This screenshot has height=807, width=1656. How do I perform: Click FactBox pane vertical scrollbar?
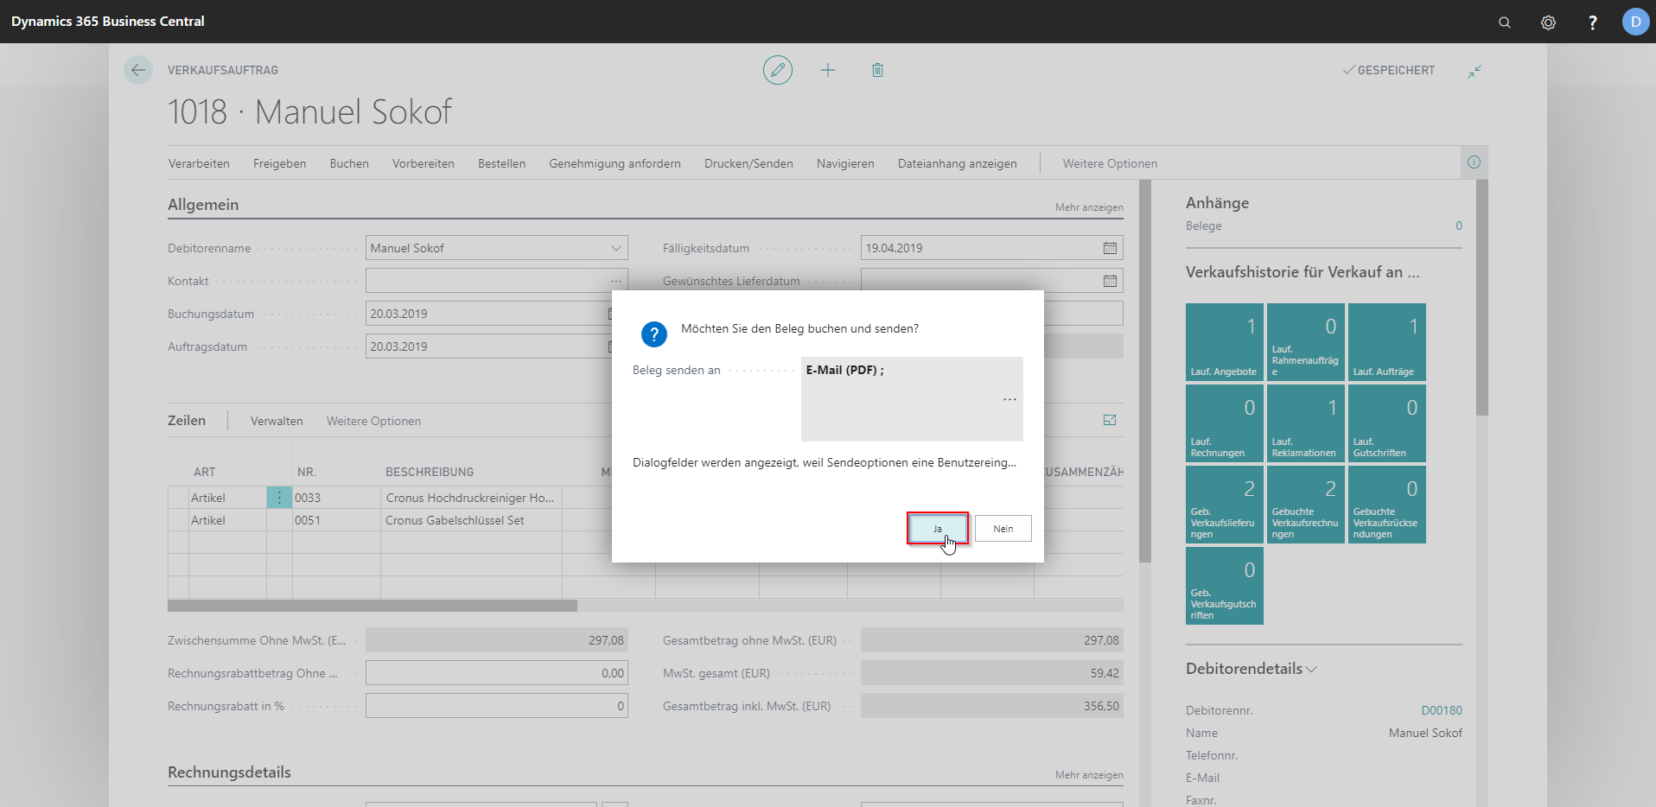[1482, 297]
